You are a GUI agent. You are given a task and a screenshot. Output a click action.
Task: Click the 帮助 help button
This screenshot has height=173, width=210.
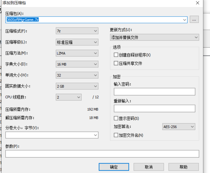[x=183, y=167]
